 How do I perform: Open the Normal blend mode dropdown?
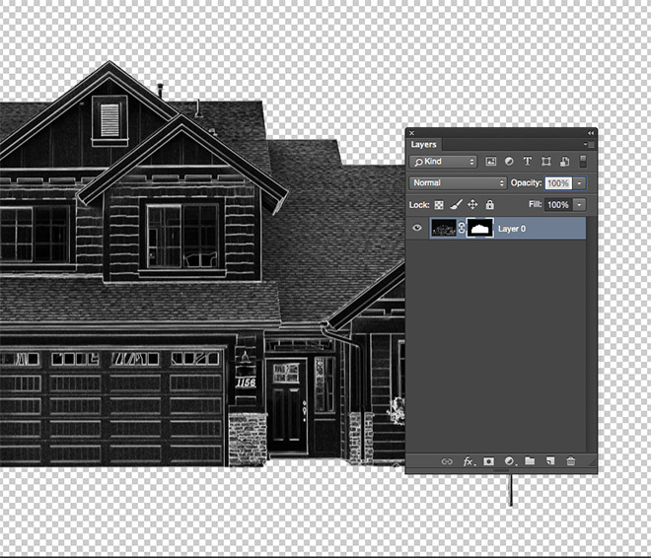458,183
